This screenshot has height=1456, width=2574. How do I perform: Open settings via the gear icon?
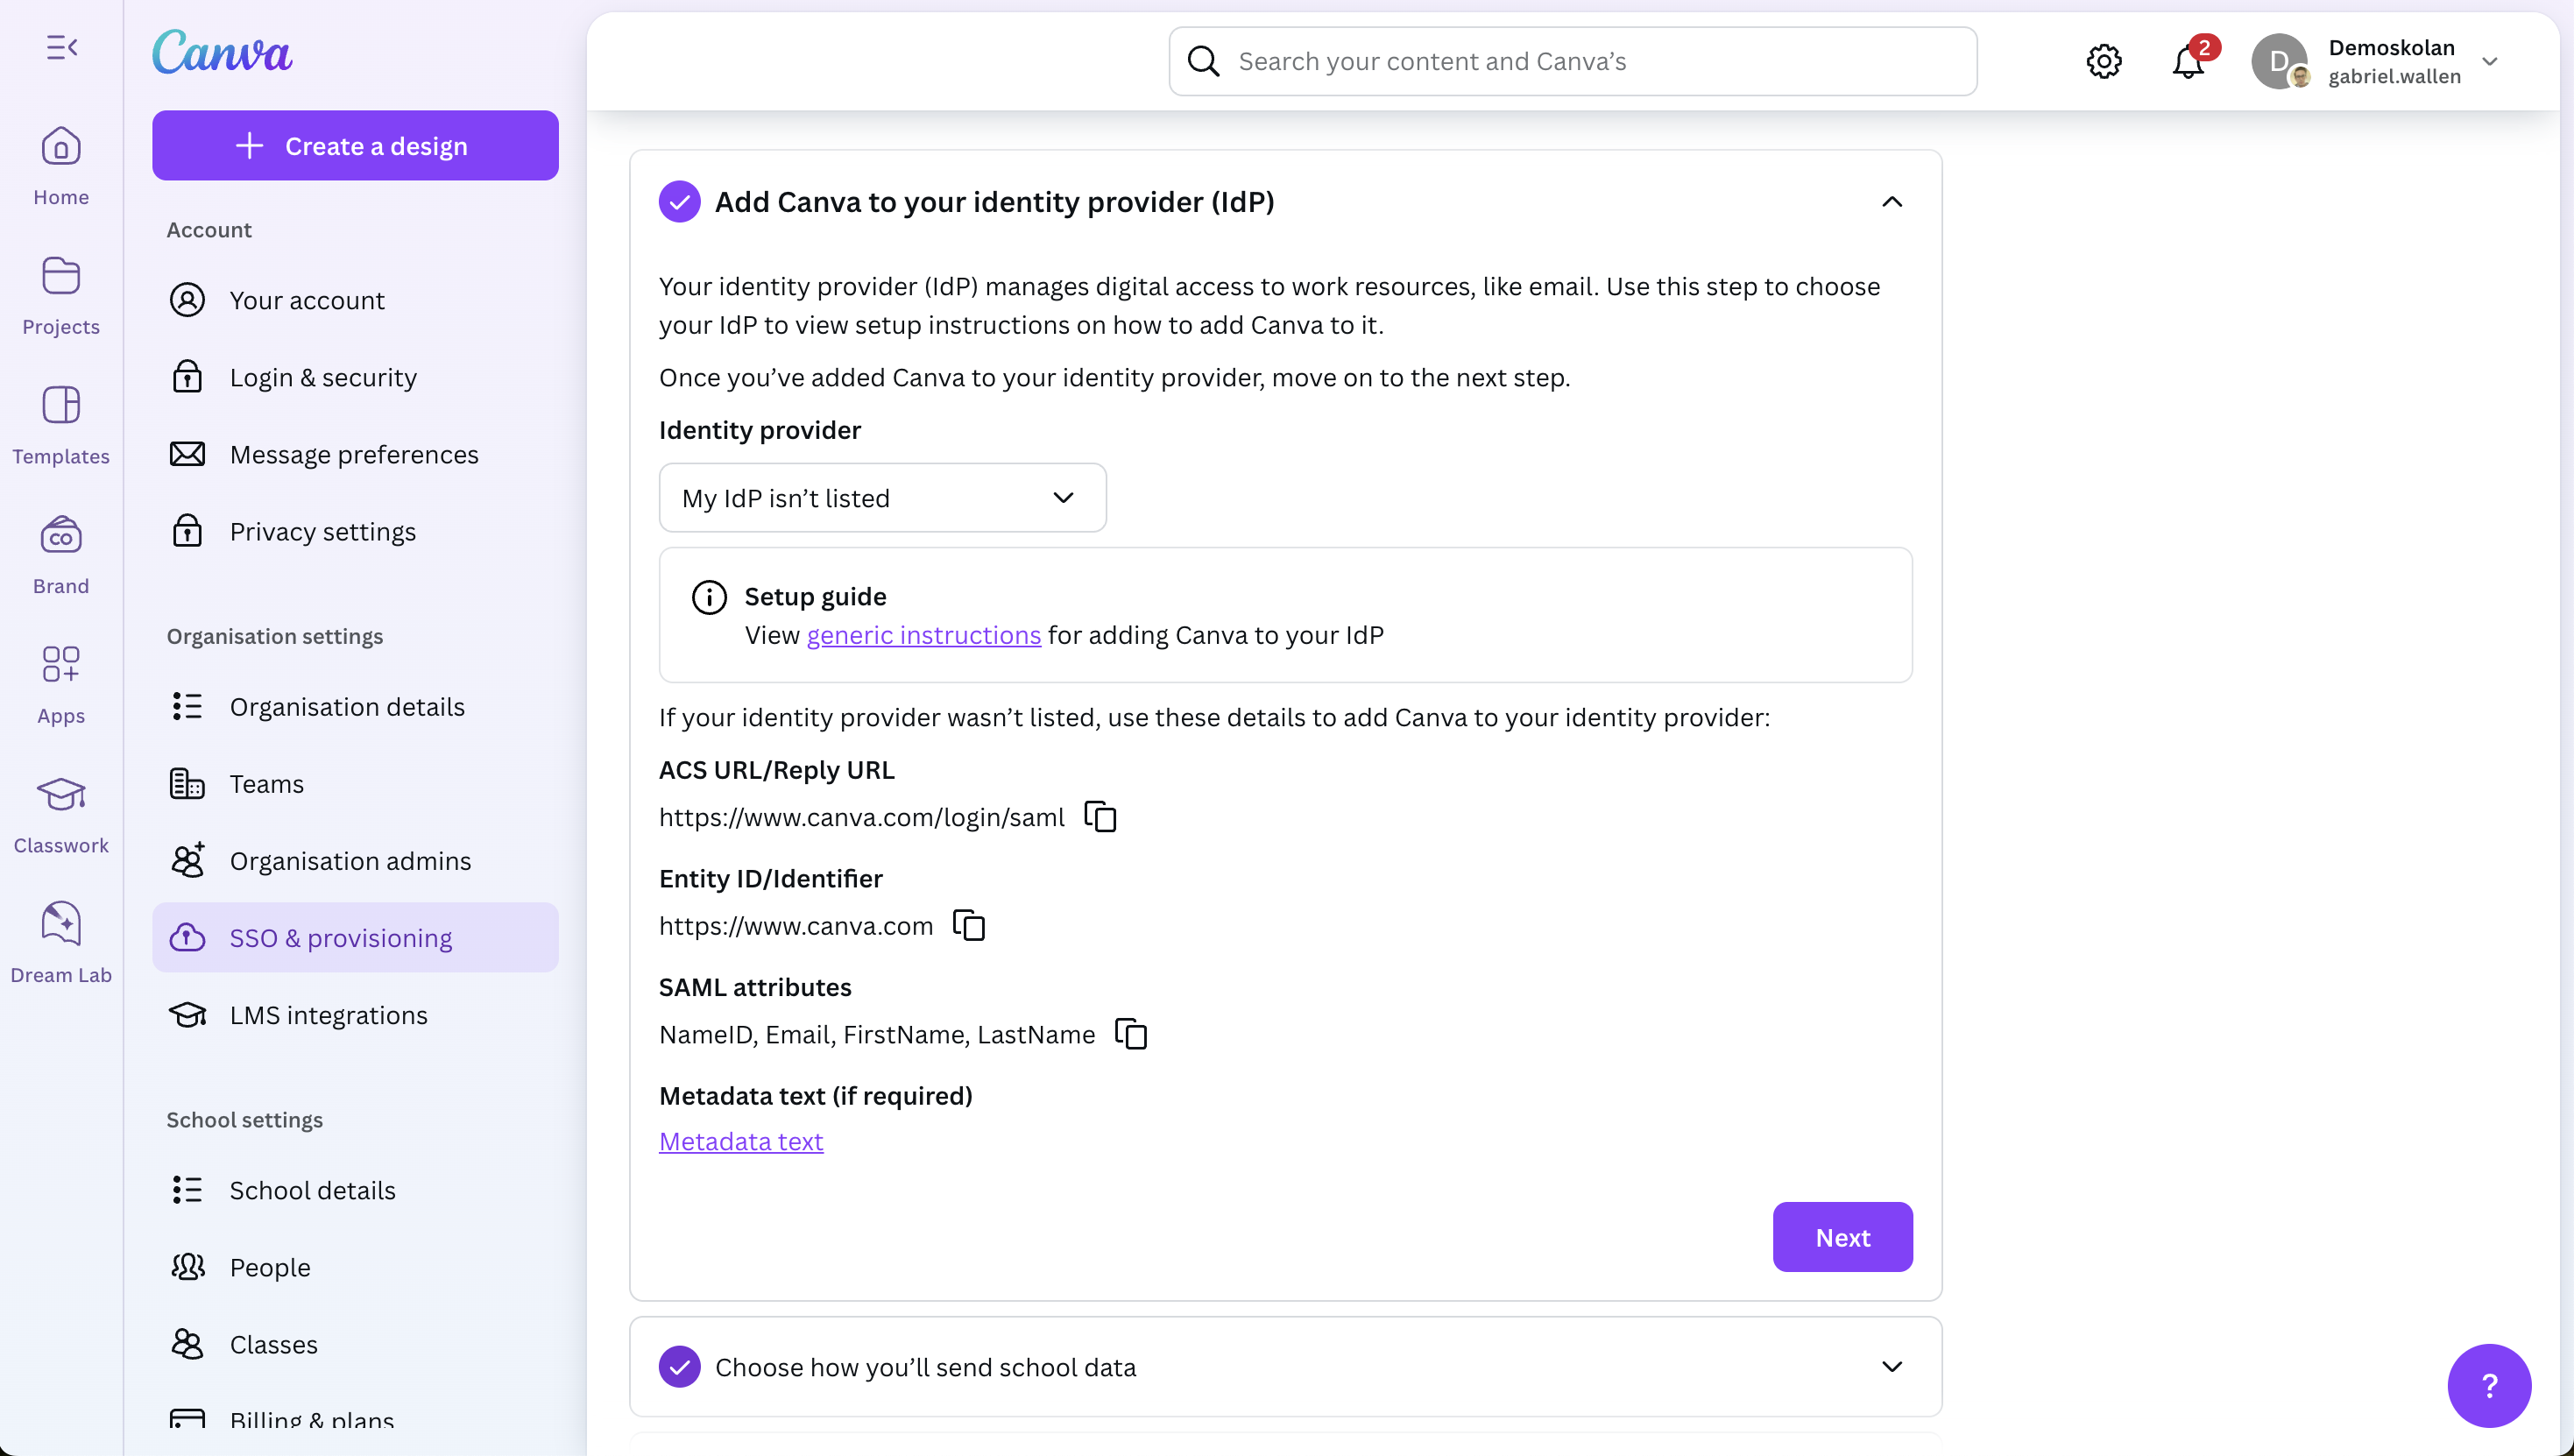[x=2104, y=62]
